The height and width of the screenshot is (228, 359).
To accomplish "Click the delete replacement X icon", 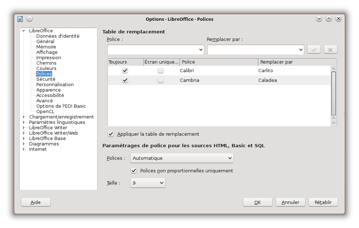I will (x=331, y=50).
